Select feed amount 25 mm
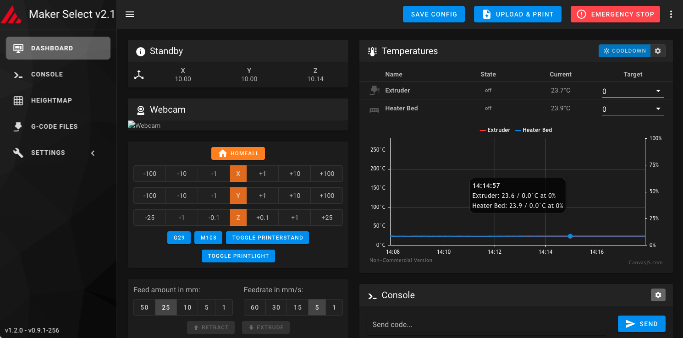 (x=166, y=307)
